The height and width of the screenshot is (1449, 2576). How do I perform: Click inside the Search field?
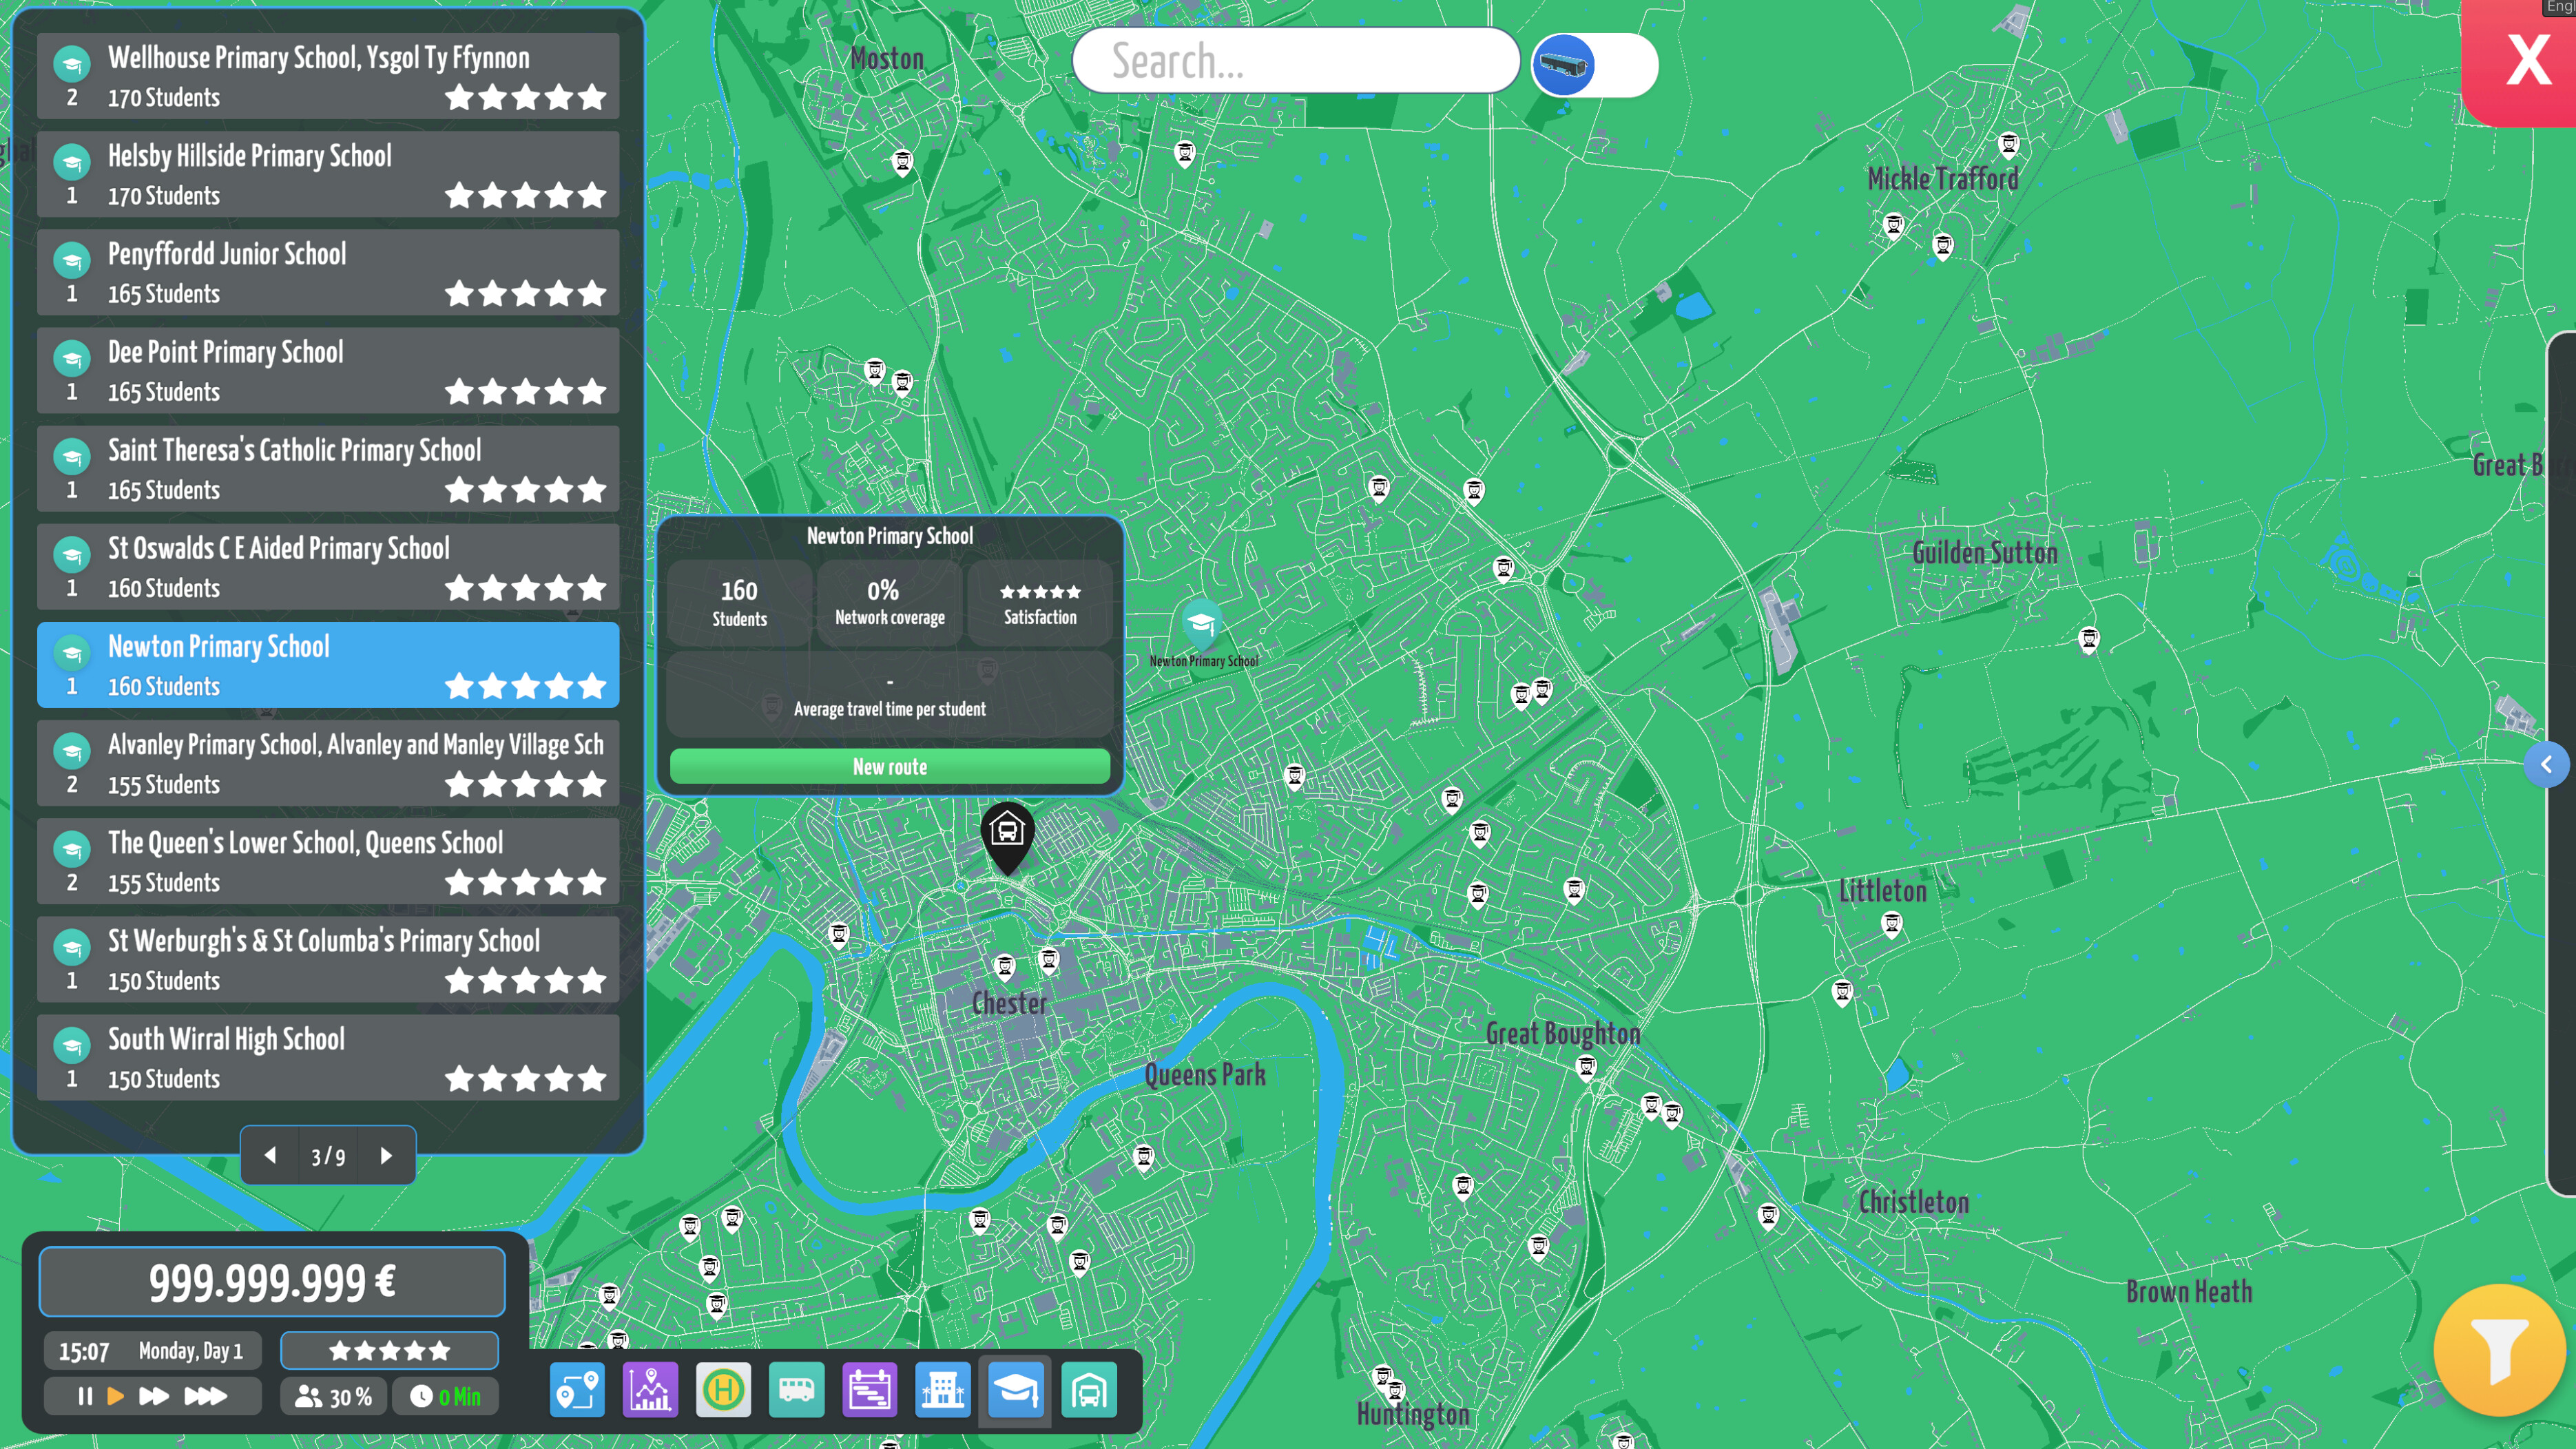click(1296, 62)
